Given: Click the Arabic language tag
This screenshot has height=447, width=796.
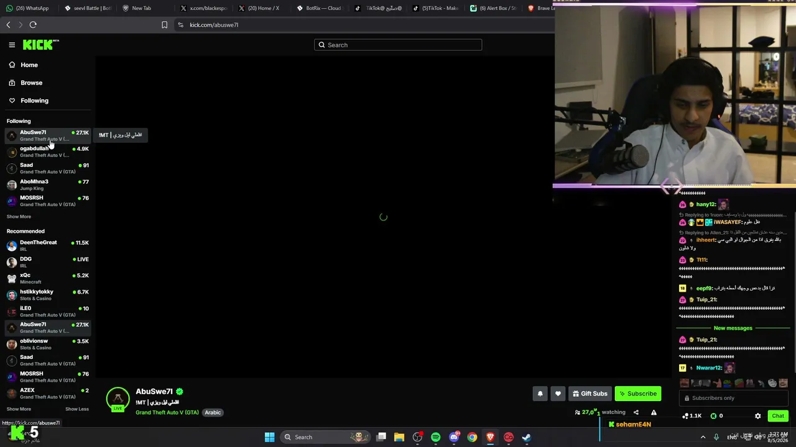Looking at the screenshot, I should point(213,412).
